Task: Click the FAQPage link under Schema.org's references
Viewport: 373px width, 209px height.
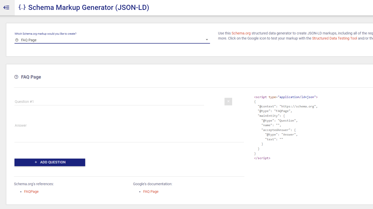Action: click(31, 192)
